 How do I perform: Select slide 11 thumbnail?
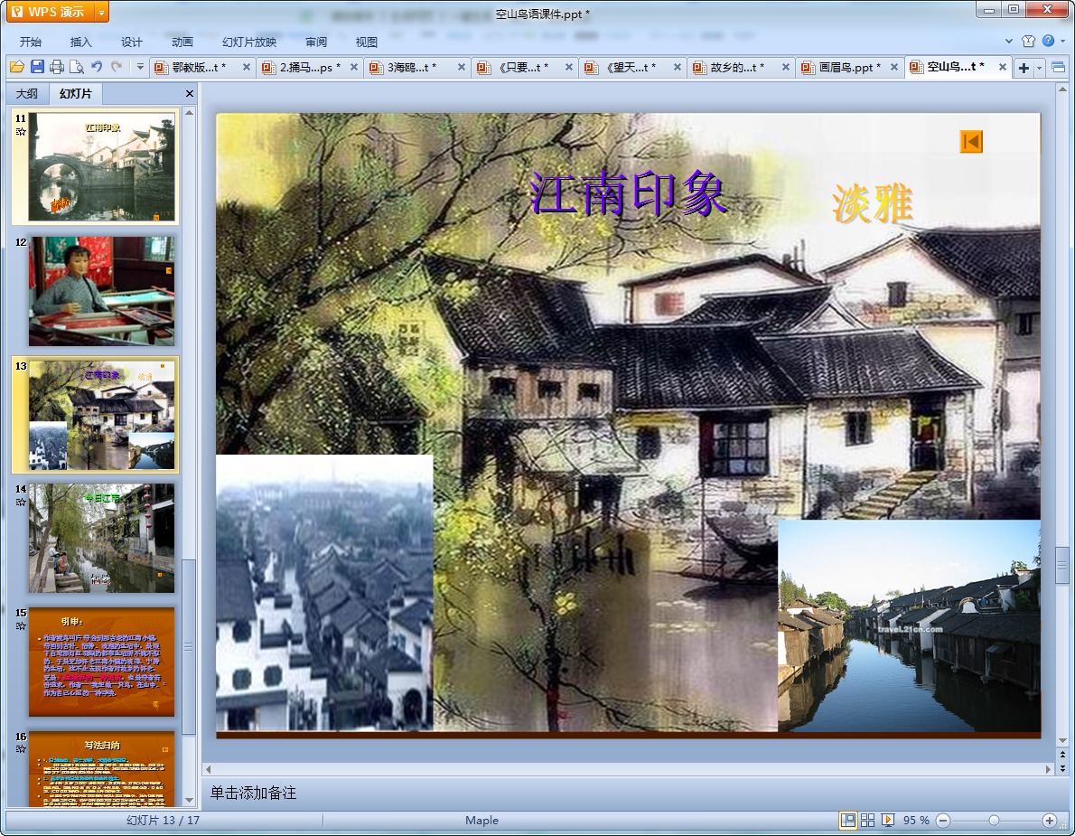(x=101, y=166)
